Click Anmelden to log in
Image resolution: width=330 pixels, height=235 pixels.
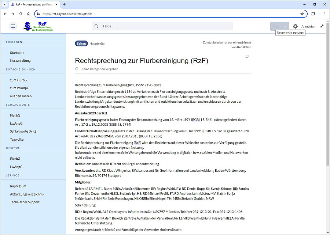(308, 26)
